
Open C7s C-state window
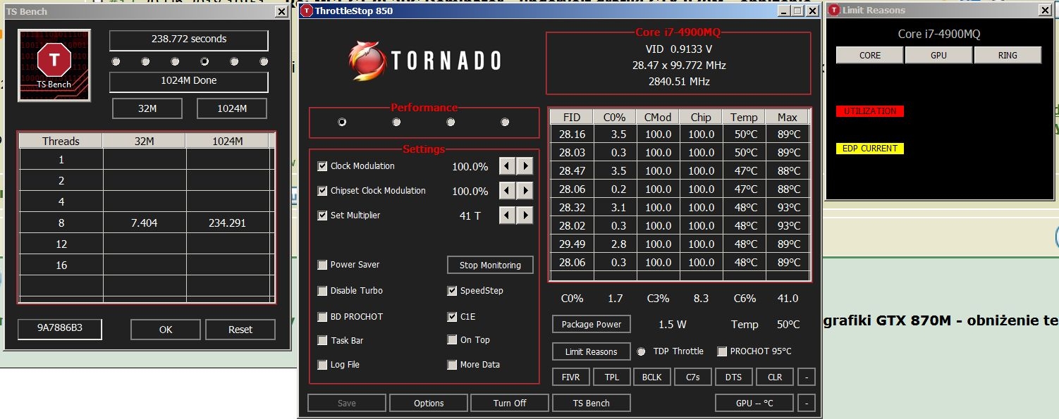tap(692, 377)
